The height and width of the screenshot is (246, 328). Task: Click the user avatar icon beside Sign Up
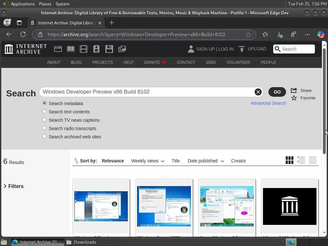coord(191,49)
